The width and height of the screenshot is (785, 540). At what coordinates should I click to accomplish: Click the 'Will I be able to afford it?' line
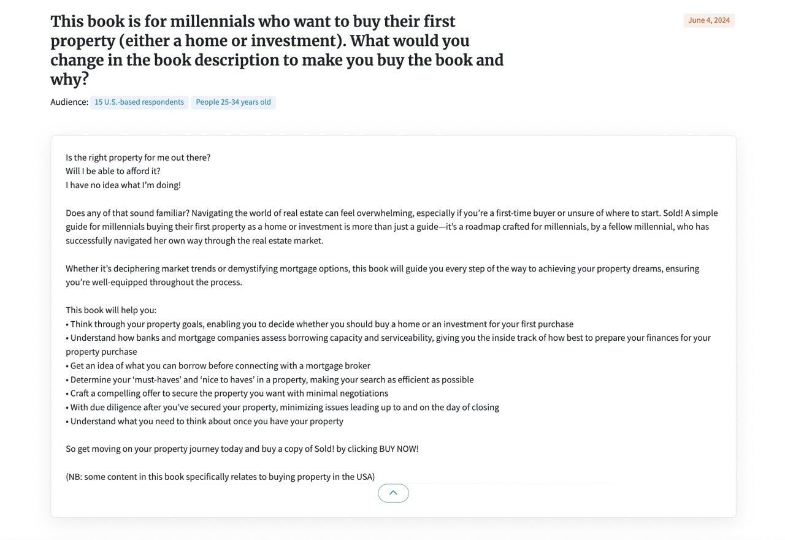tap(113, 171)
